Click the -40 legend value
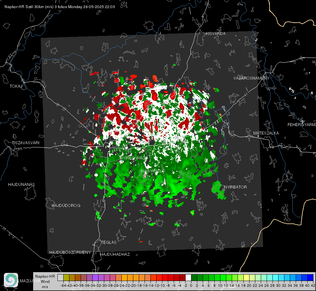Image resolution: width=316 pixels, height=291 pixels. tap(75, 286)
